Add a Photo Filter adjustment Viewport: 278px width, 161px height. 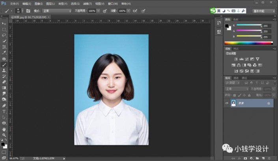pyautogui.click(x=250, y=65)
